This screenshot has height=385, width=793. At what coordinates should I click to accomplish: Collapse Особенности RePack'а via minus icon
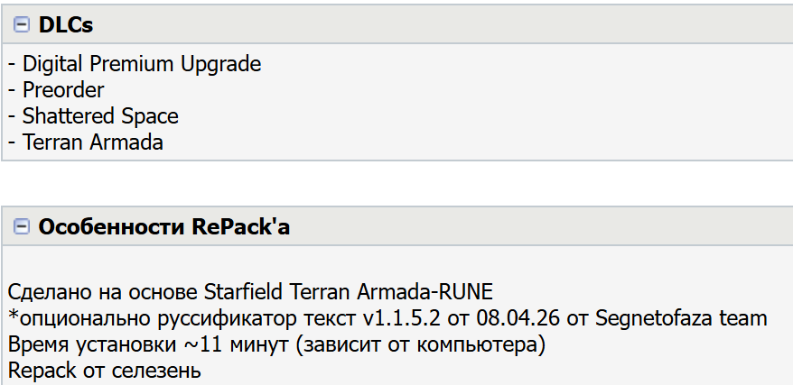tap(22, 227)
